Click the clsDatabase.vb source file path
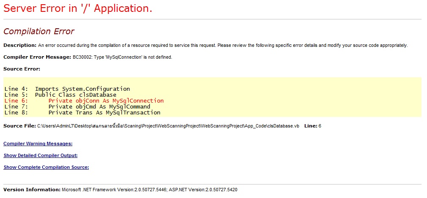The width and height of the screenshot is (427, 198). (x=168, y=126)
